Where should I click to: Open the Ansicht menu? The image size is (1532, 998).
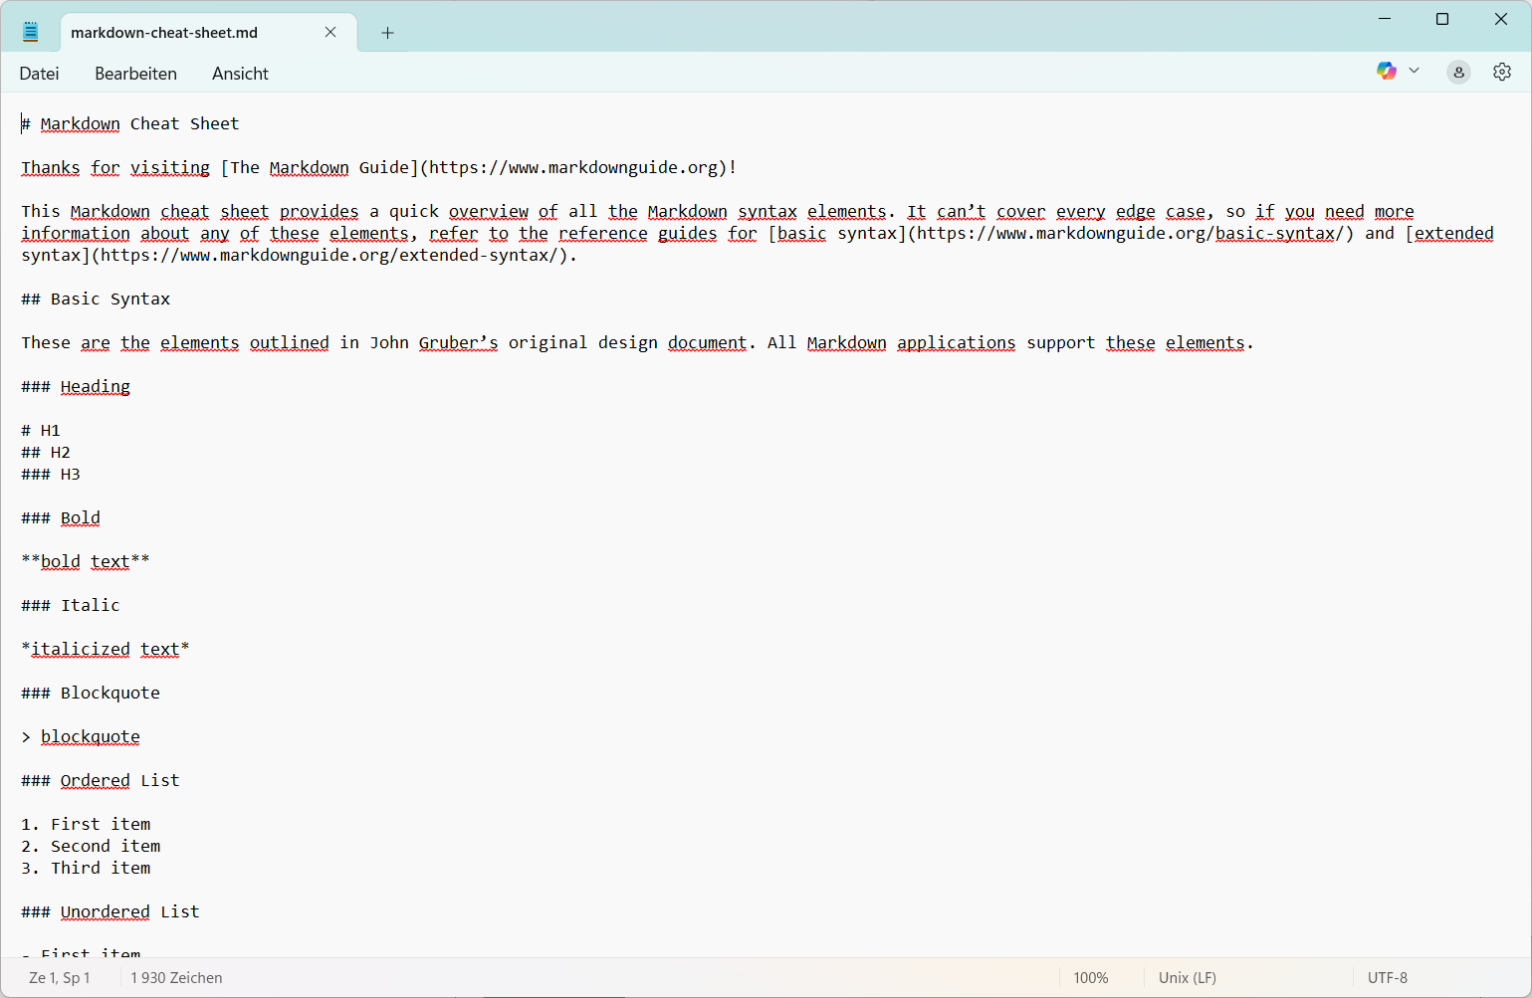point(239,73)
